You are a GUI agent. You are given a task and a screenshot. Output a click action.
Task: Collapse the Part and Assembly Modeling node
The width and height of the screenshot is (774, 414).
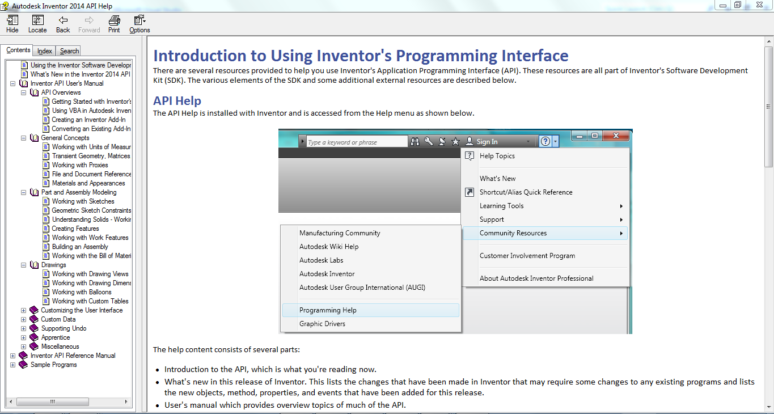(x=24, y=192)
